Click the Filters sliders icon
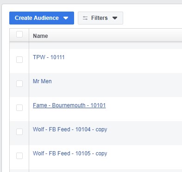 pos(85,18)
